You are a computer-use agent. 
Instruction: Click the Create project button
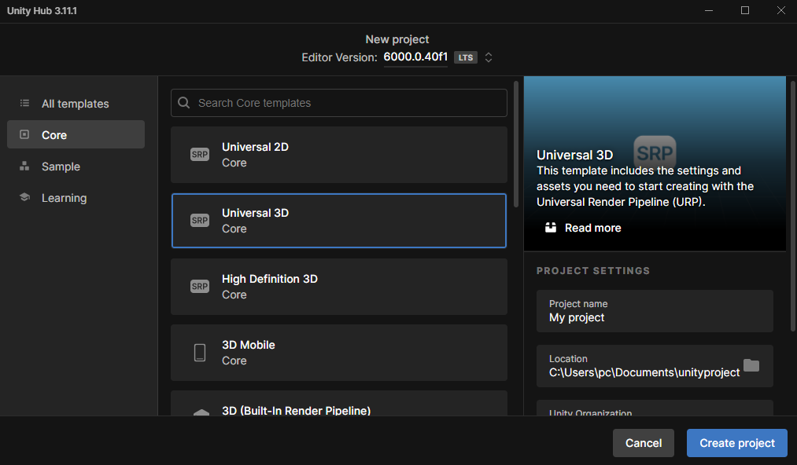(x=737, y=443)
